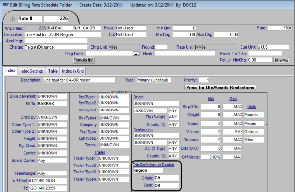Viewport: 295px width, 192px height.
Task: Open the Chrg Desc dropdown arrow
Action: click(136, 54)
